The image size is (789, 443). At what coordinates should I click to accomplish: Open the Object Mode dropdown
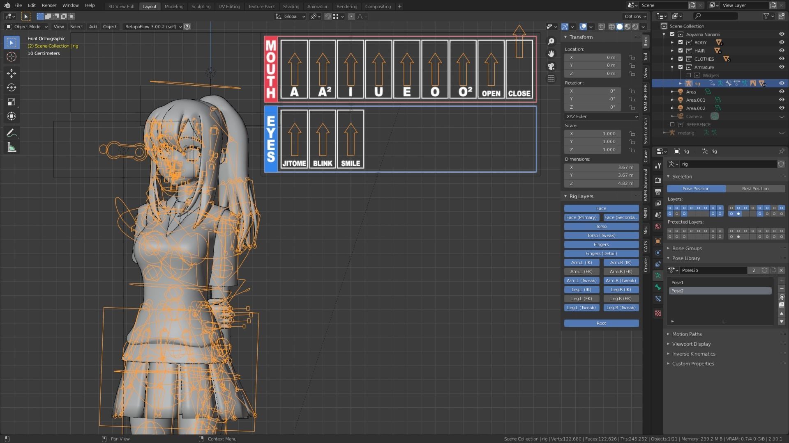click(27, 27)
